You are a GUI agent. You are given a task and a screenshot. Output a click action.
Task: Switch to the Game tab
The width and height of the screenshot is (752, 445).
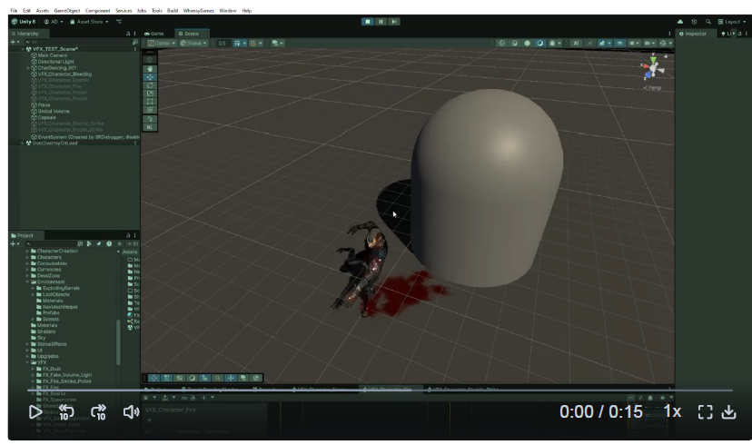pyautogui.click(x=154, y=33)
